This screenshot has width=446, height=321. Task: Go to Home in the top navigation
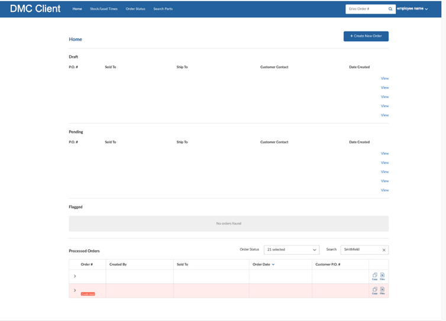coord(77,9)
